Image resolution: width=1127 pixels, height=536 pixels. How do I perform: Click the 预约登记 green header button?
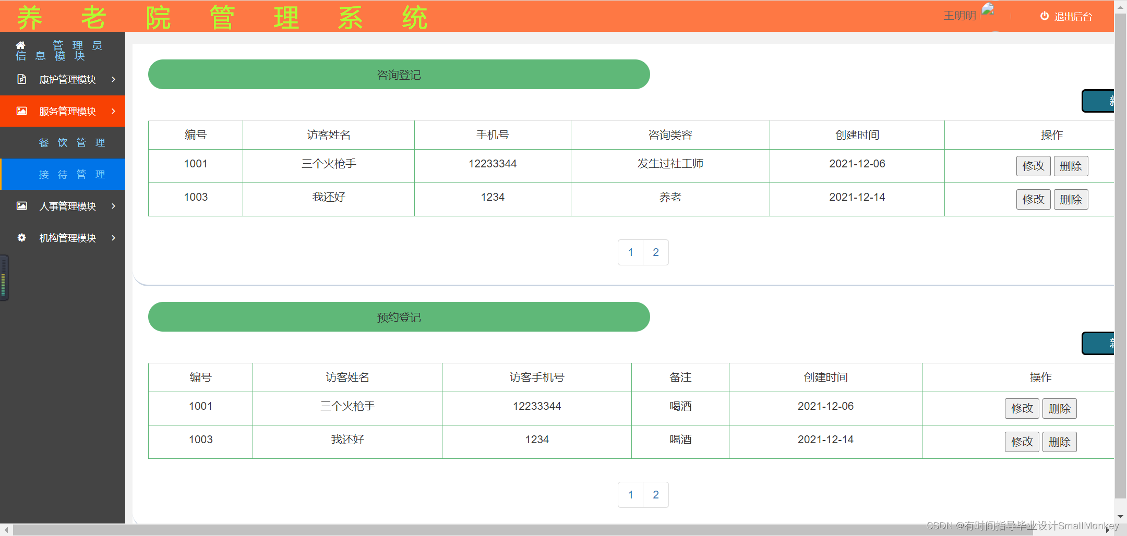(399, 317)
